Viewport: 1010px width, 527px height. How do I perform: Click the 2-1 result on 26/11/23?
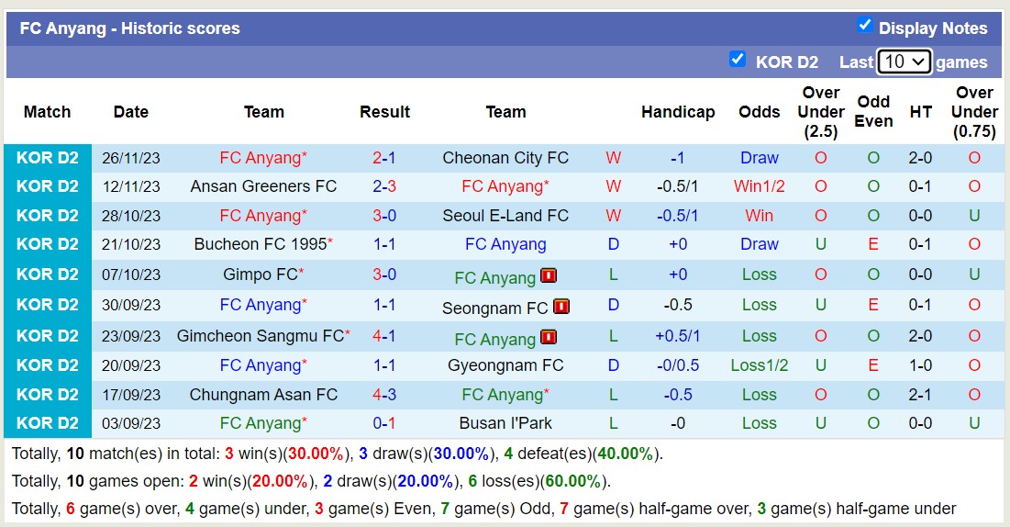(384, 158)
